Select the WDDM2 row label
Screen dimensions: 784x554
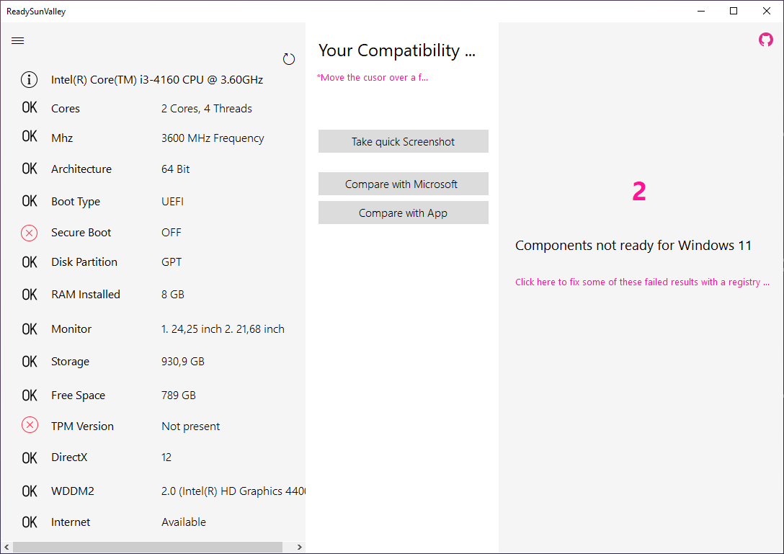73,491
